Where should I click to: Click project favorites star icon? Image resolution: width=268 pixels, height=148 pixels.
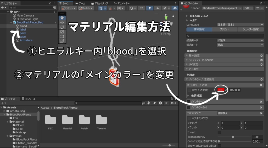[166, 103]
